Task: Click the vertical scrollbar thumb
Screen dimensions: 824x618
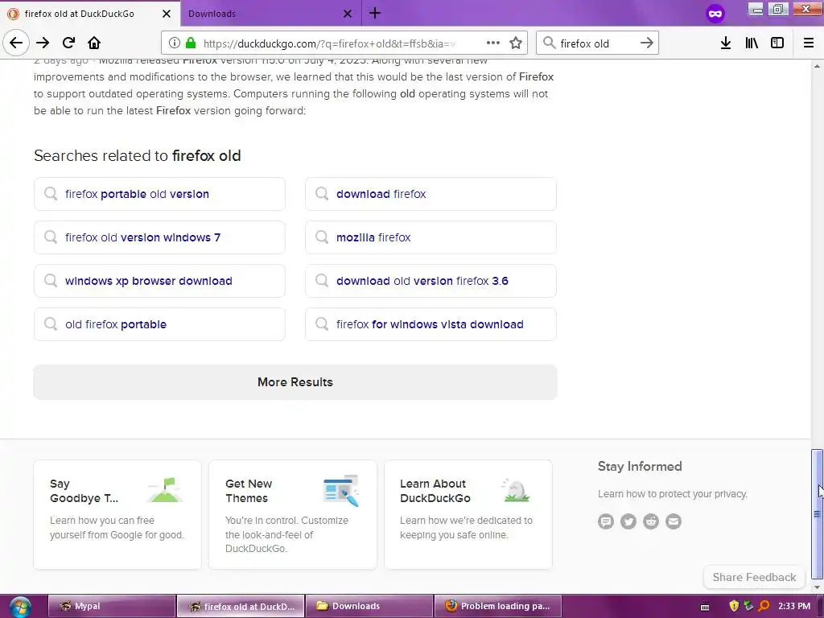Action: coord(817,513)
